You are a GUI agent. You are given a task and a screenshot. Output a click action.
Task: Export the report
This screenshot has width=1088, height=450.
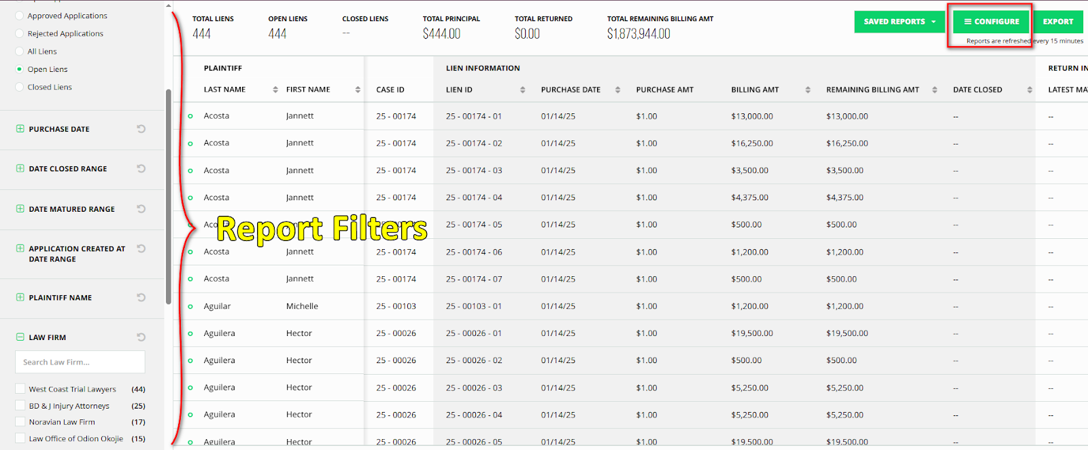pos(1058,22)
